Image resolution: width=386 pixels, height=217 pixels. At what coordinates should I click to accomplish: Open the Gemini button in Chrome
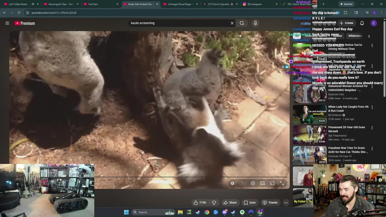click(346, 4)
